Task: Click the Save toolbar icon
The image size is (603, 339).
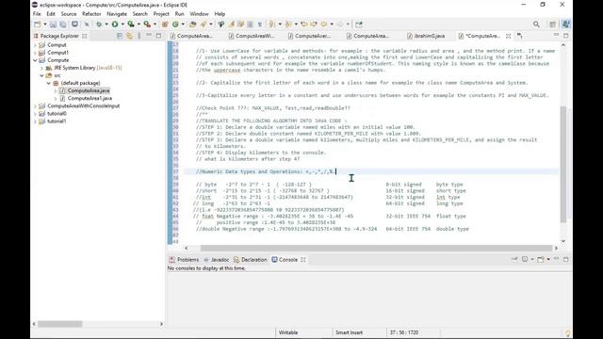Action: coord(53,24)
